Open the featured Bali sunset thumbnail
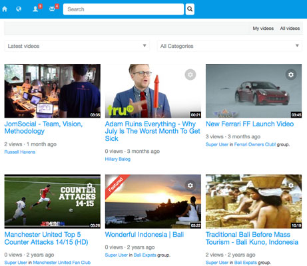This screenshot has width=307, height=266. [x=153, y=201]
